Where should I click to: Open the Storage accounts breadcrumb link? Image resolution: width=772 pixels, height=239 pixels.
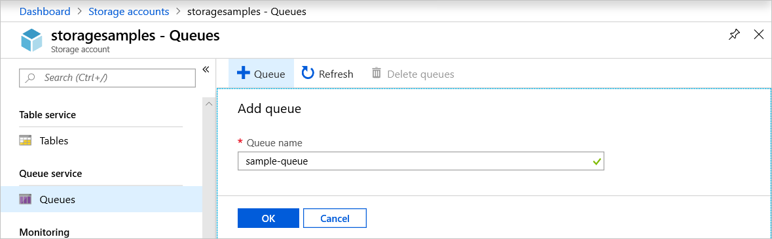[x=129, y=11]
